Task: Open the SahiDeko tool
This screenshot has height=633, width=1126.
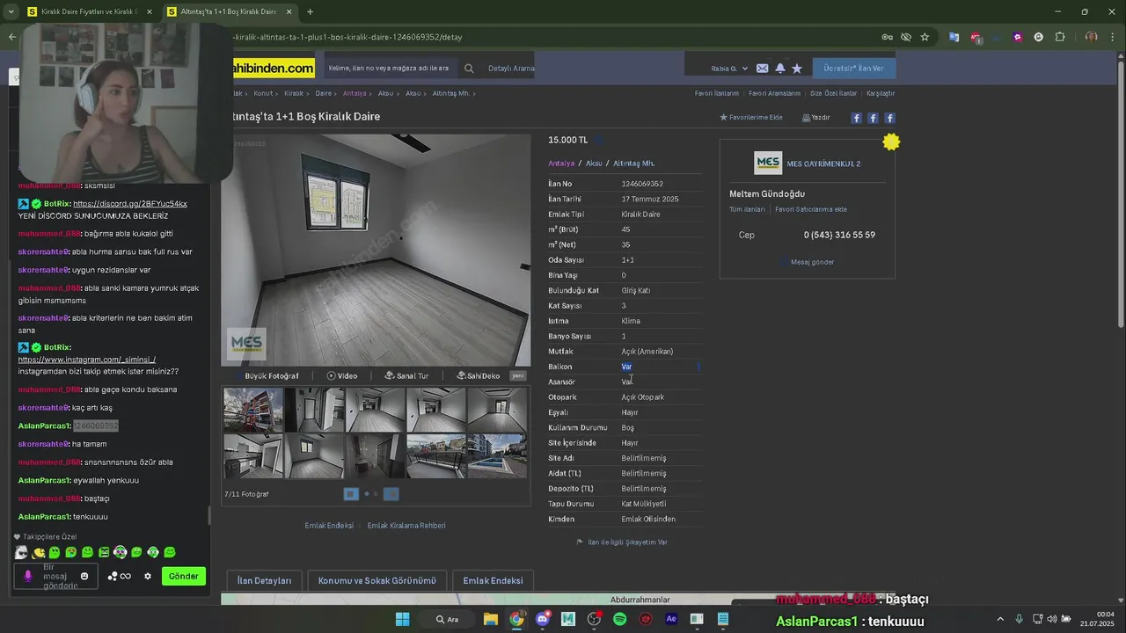Action: 479,375
